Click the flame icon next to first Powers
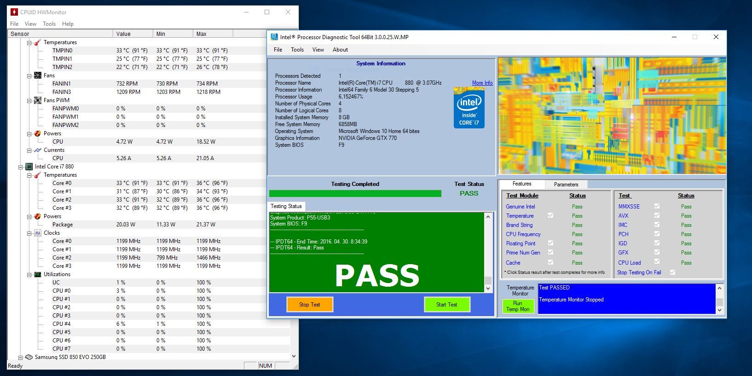Screen dimensions: 752x376 click(37, 133)
